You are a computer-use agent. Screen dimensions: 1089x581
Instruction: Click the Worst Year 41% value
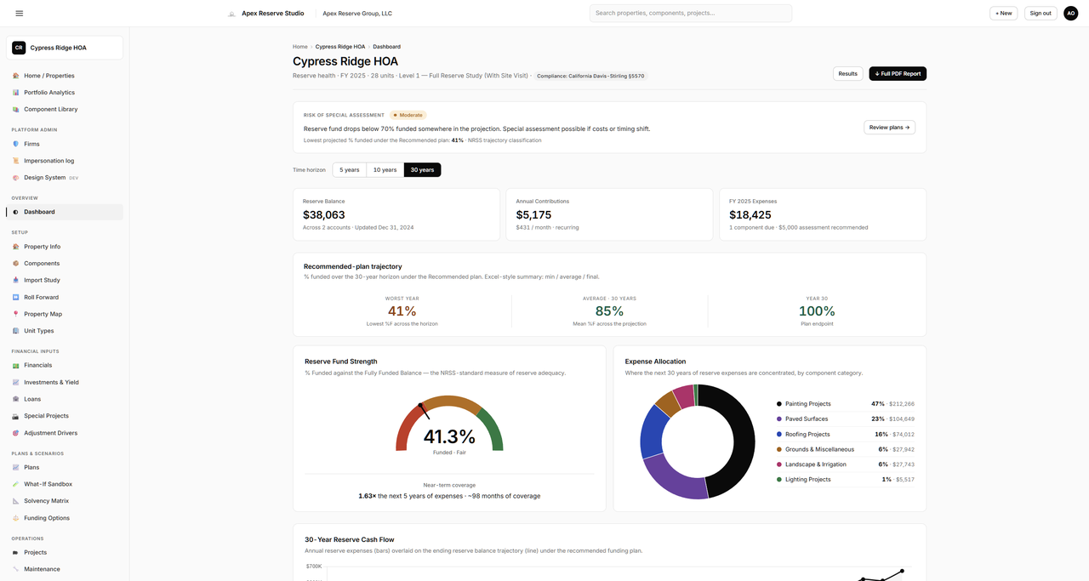(x=402, y=311)
